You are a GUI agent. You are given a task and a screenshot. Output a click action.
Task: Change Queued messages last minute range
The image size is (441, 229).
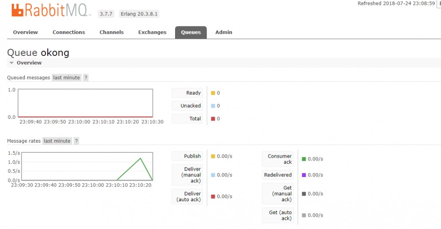point(67,78)
